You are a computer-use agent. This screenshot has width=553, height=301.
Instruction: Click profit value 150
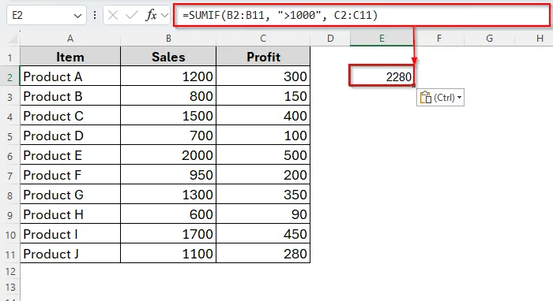[263, 96]
